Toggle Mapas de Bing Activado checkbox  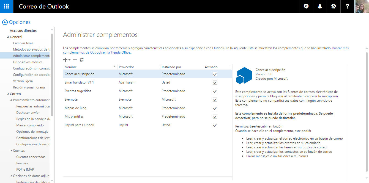pos(215,108)
